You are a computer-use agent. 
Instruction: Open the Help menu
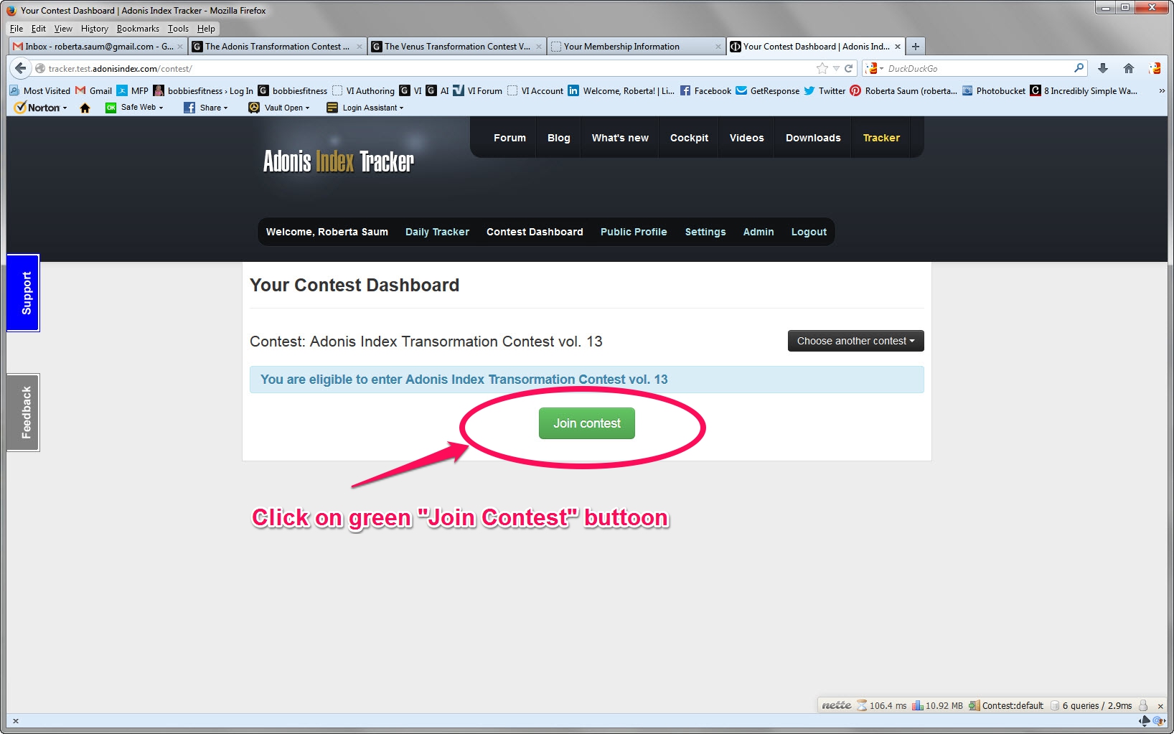click(x=206, y=29)
